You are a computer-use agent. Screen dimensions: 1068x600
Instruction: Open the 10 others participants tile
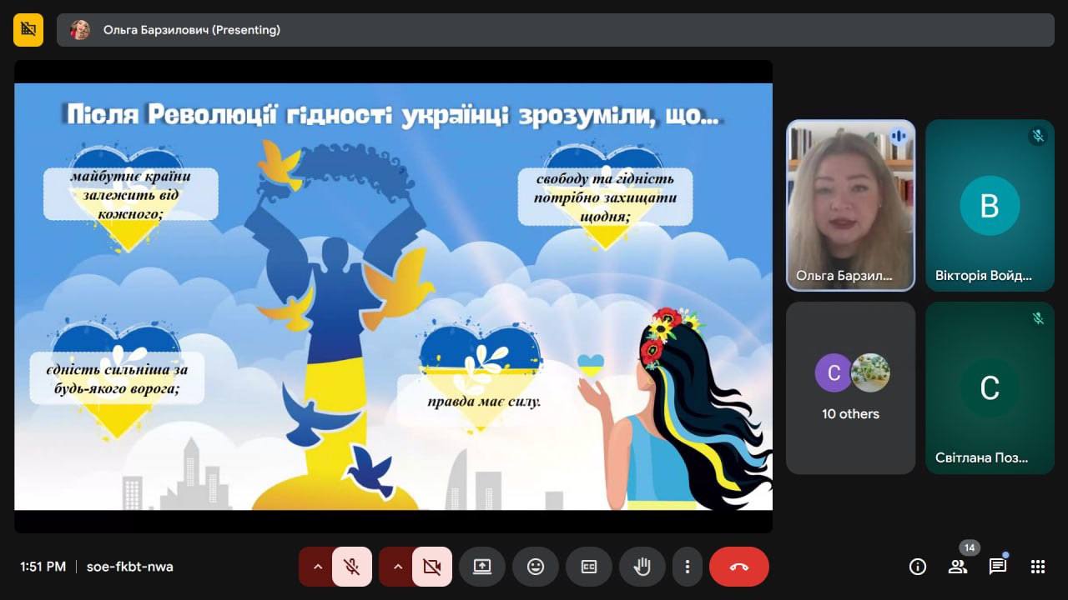point(850,387)
